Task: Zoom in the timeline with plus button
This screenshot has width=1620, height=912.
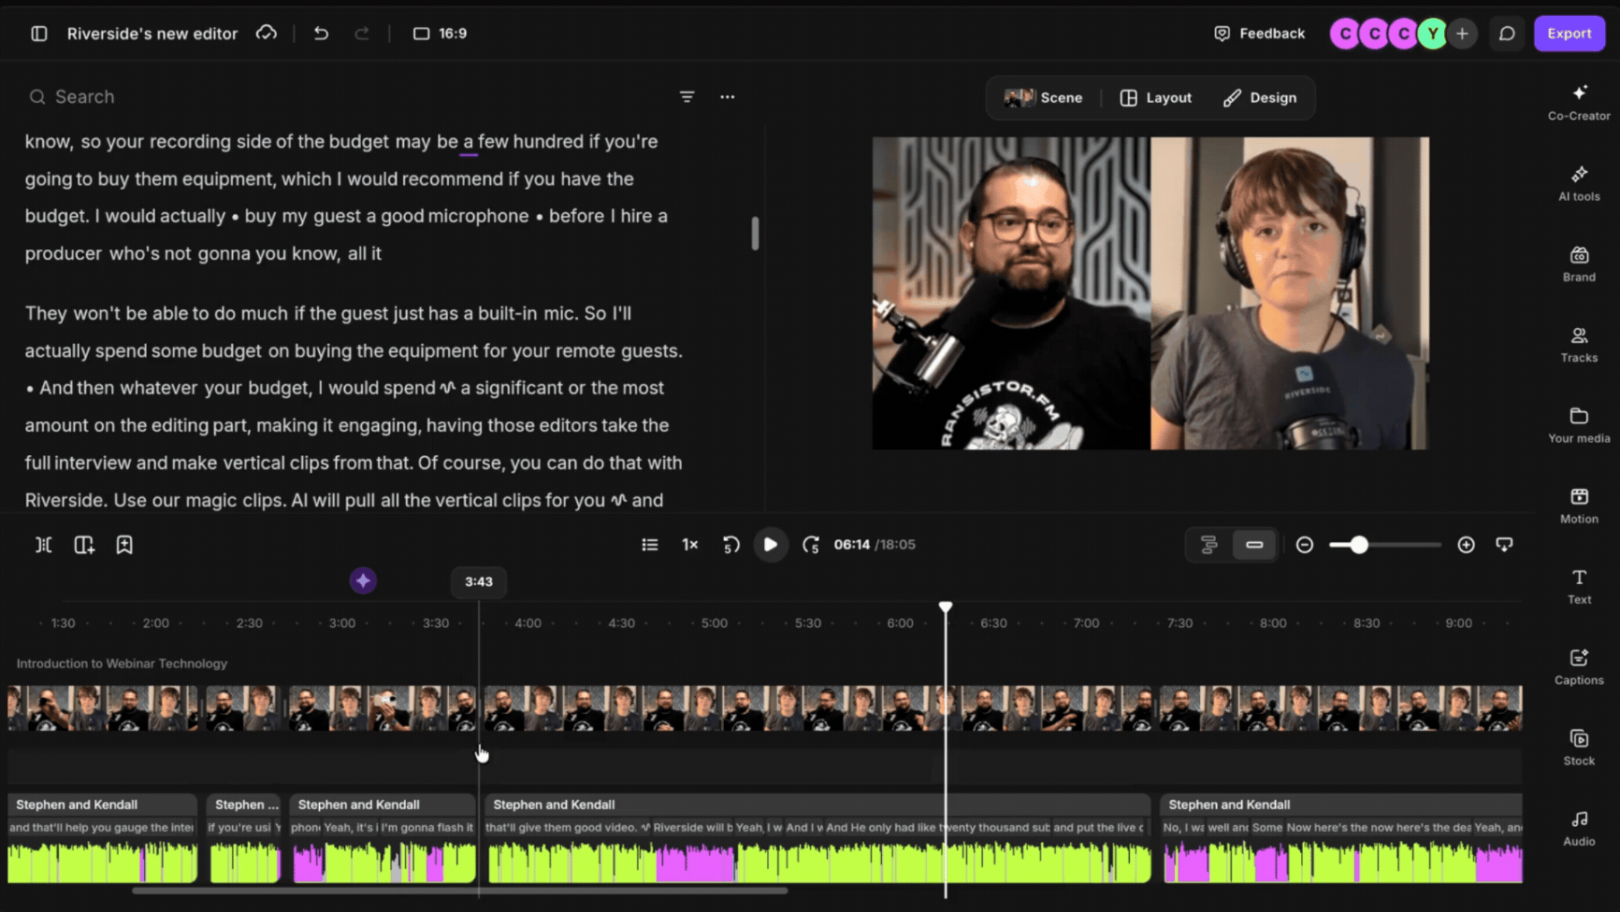Action: pyautogui.click(x=1467, y=545)
